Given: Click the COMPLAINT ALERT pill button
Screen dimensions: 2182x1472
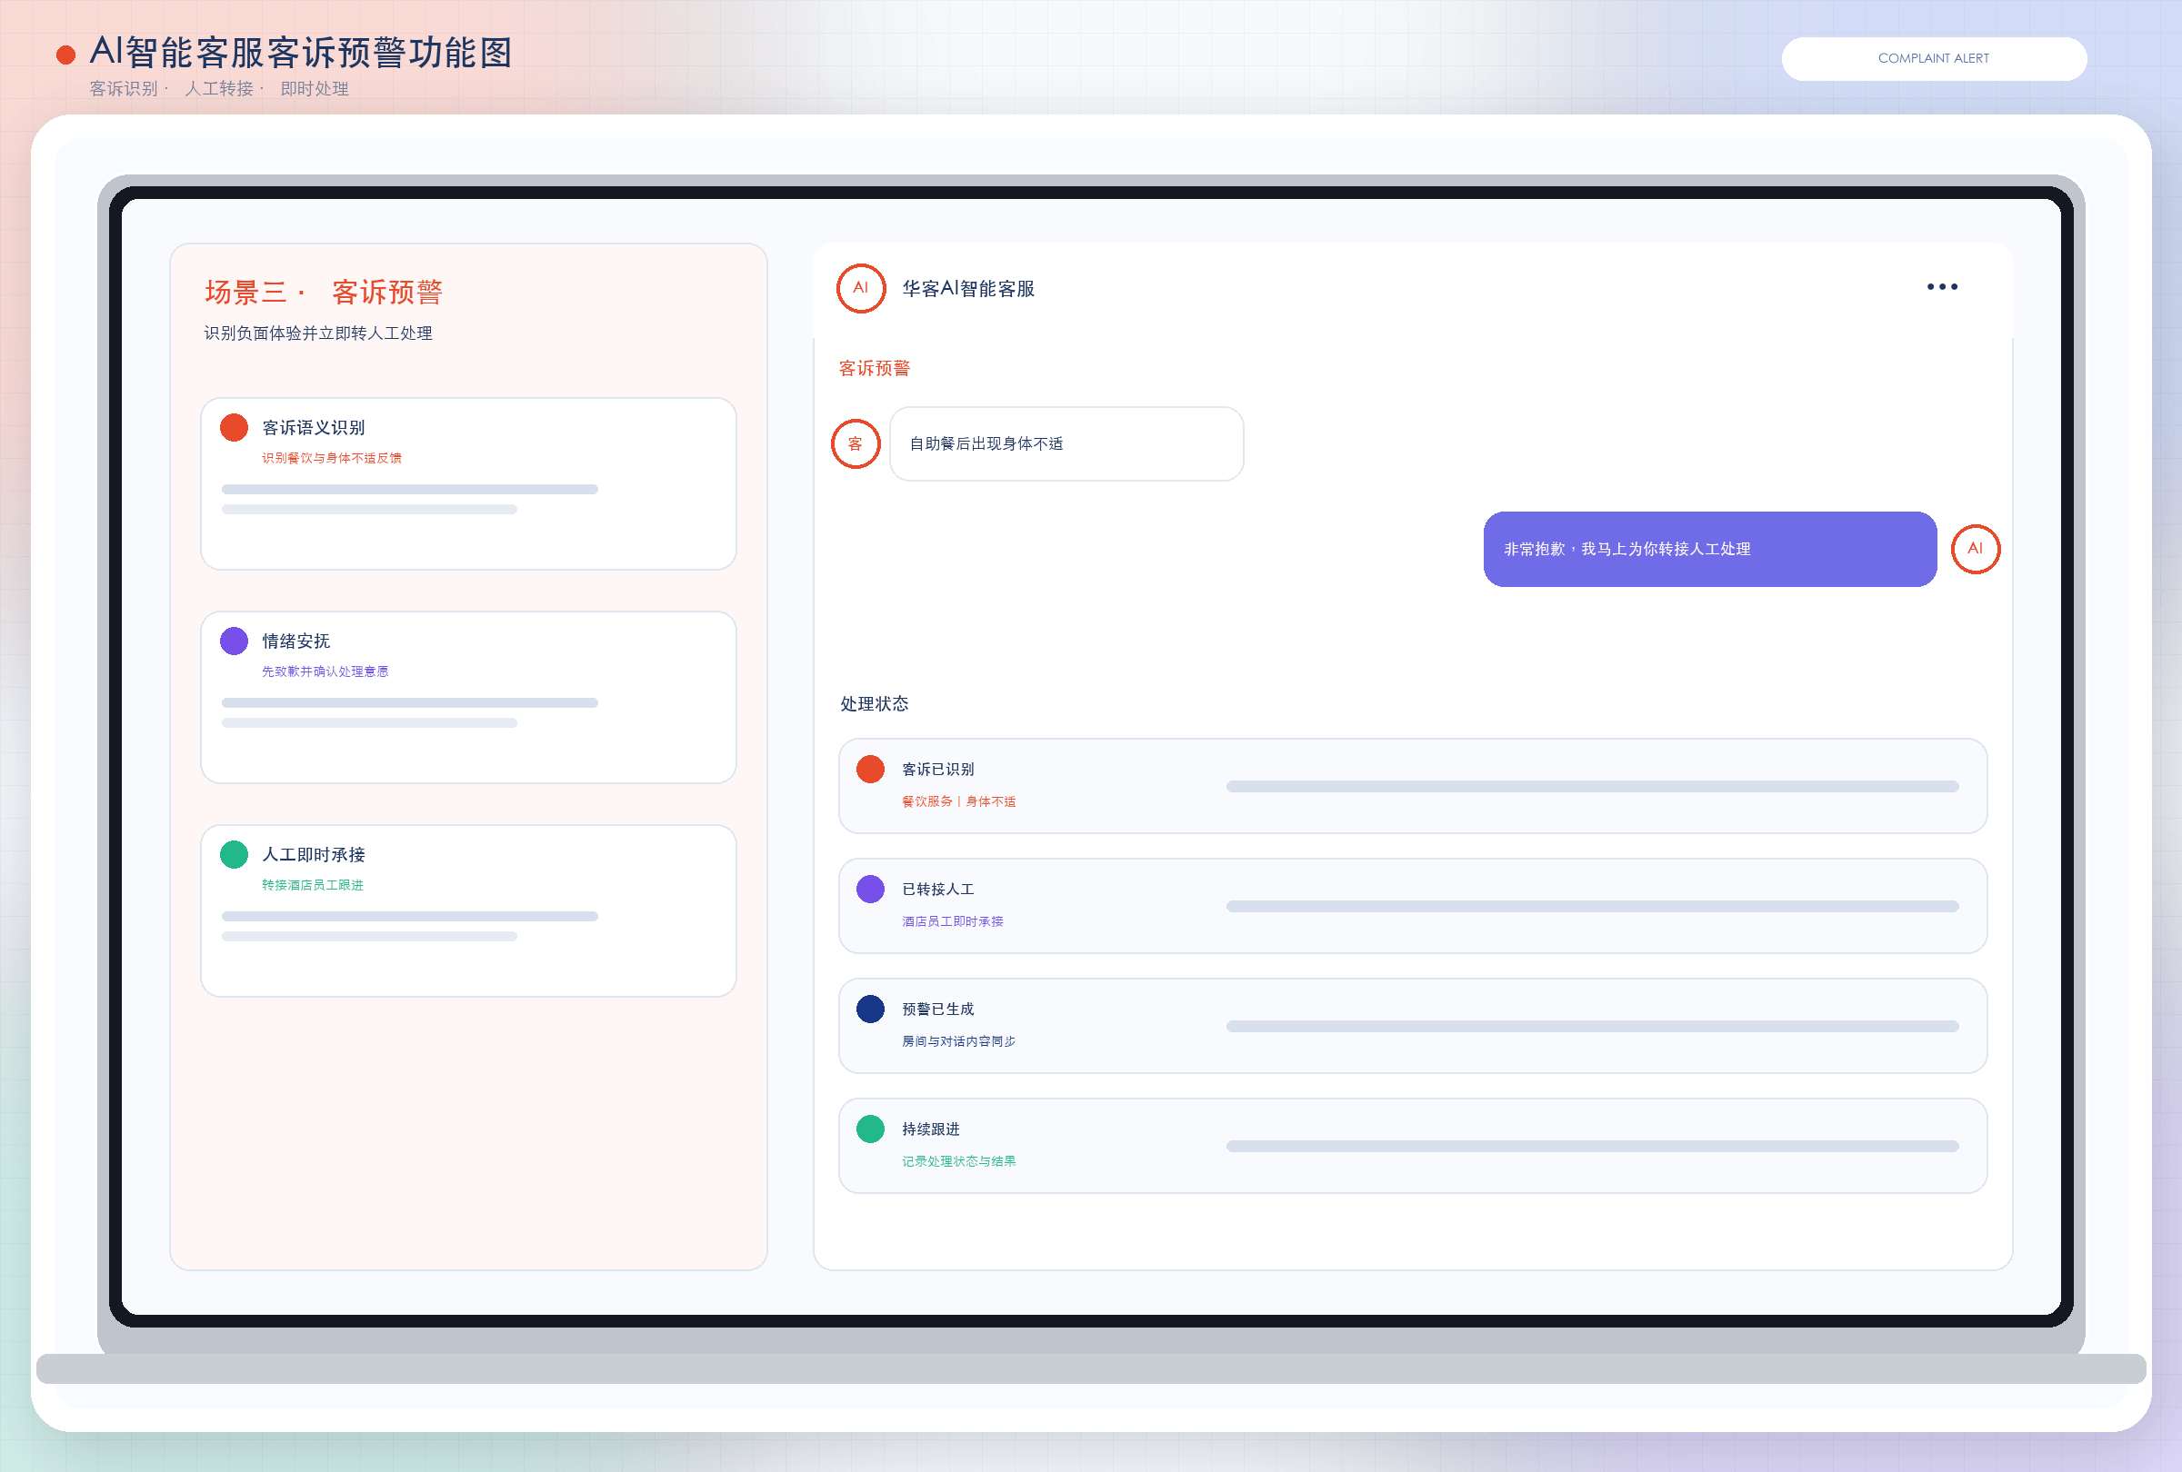Looking at the screenshot, I should tap(1933, 58).
